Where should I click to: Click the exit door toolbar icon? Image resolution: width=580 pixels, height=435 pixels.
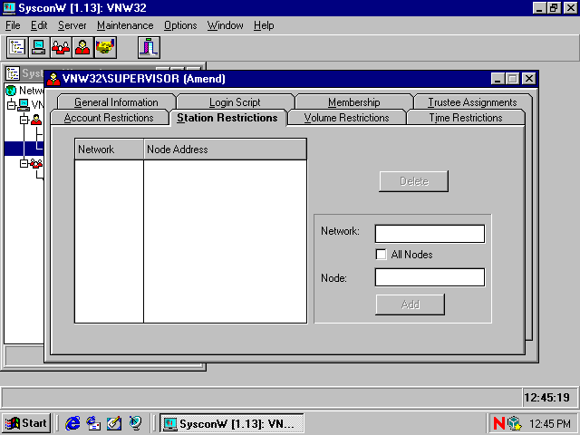click(x=149, y=47)
